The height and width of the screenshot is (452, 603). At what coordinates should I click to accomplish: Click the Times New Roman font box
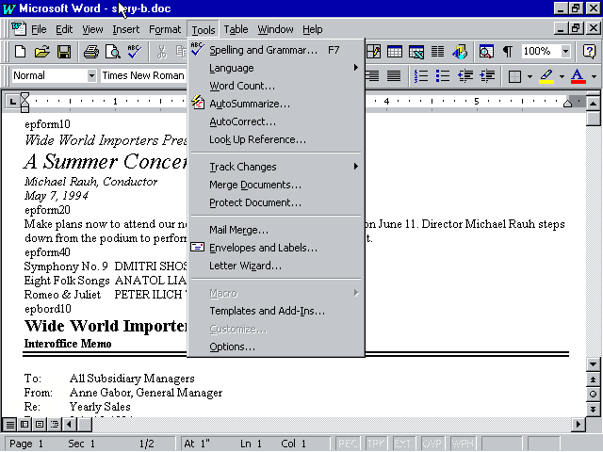pyautogui.click(x=143, y=75)
